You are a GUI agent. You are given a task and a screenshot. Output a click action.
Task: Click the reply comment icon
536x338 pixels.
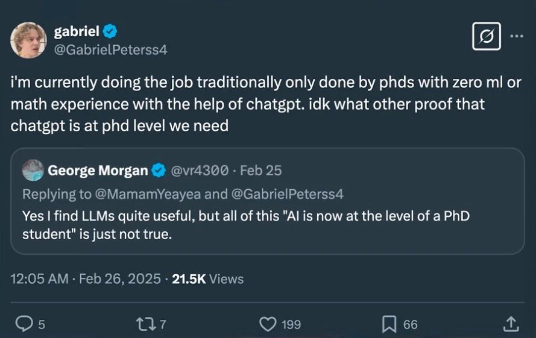(24, 324)
